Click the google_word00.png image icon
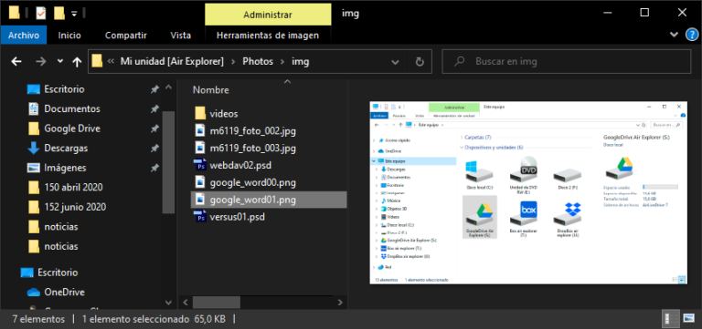Image resolution: width=702 pixels, height=329 pixels. [200, 182]
